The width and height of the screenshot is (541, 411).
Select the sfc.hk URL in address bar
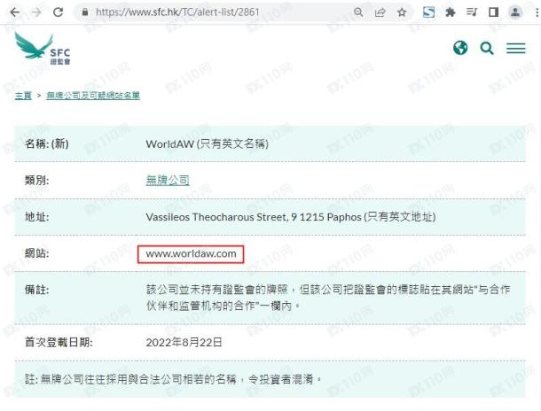coord(177,12)
